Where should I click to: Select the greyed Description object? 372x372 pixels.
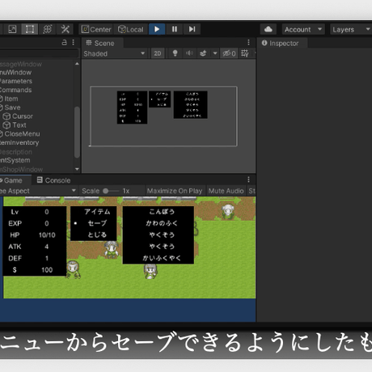[x=16, y=152]
